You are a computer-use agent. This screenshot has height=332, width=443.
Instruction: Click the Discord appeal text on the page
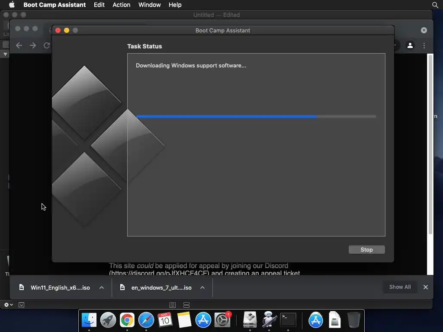[204, 269]
